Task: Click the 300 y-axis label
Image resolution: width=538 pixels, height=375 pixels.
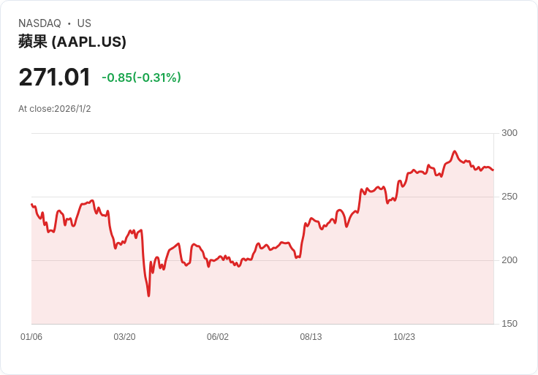Action: point(509,133)
